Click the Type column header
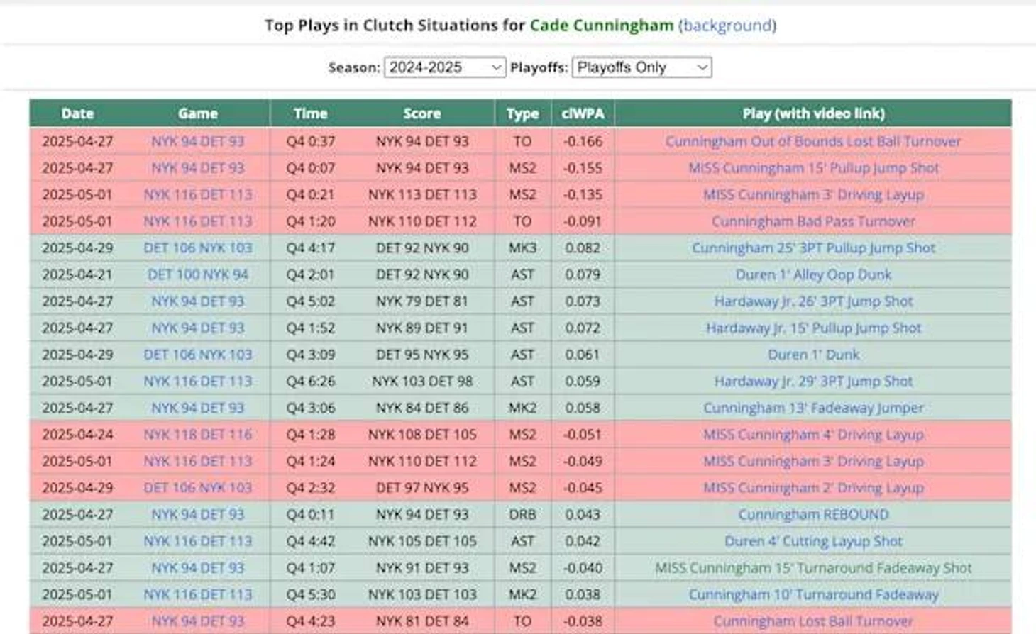 (x=522, y=113)
